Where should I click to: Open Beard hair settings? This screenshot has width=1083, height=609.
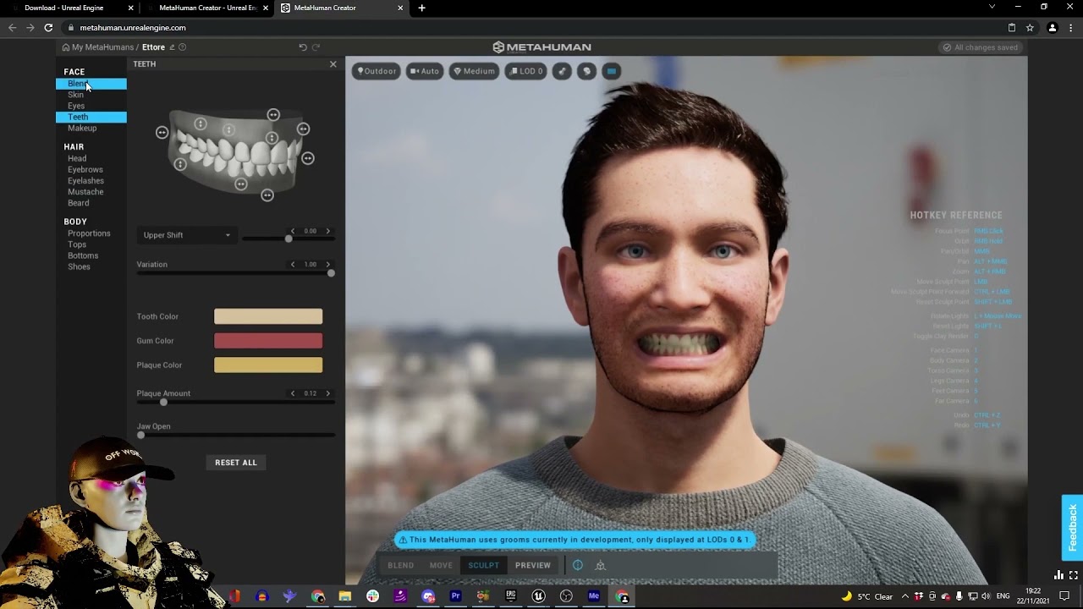coord(79,203)
